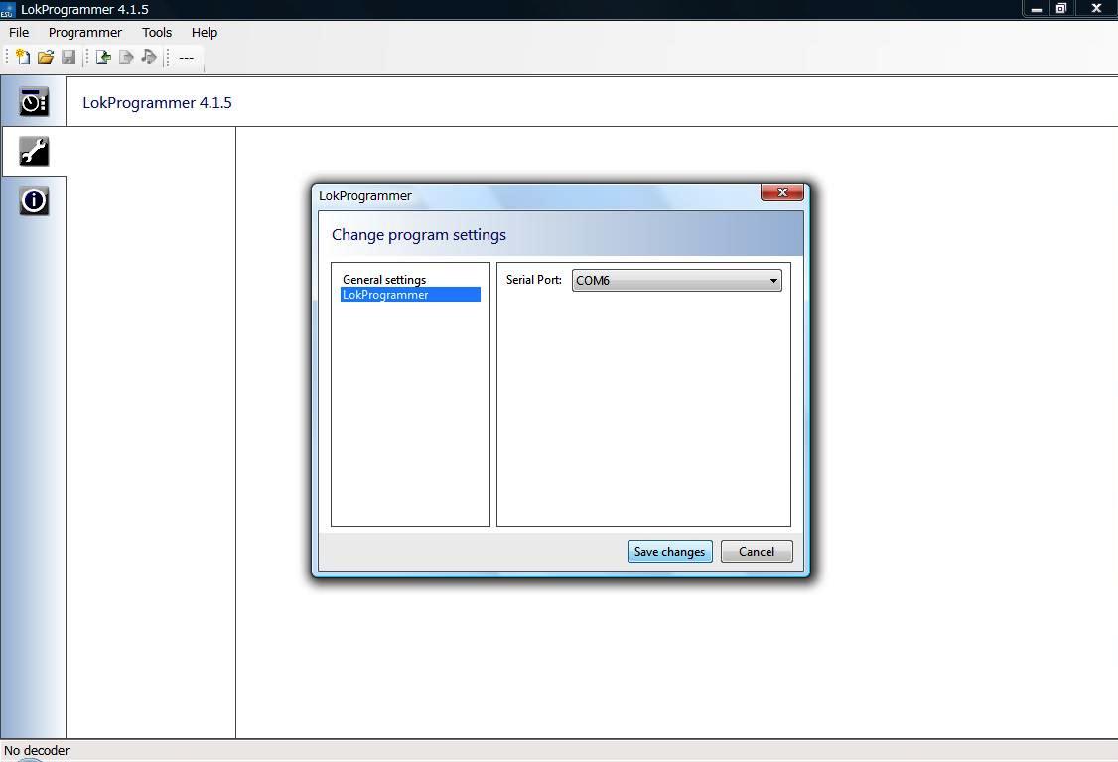Screen dimensions: 1118x762
Task: Close the LokProgrammer settings dialog
Action: [x=782, y=192]
